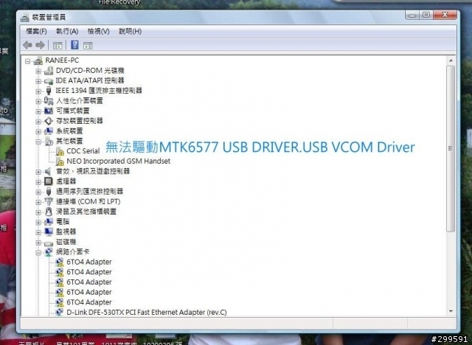Viewport: 472px width, 345px height.
Task: Select the 通用序列匯流排控制器 row
Action: (89, 192)
